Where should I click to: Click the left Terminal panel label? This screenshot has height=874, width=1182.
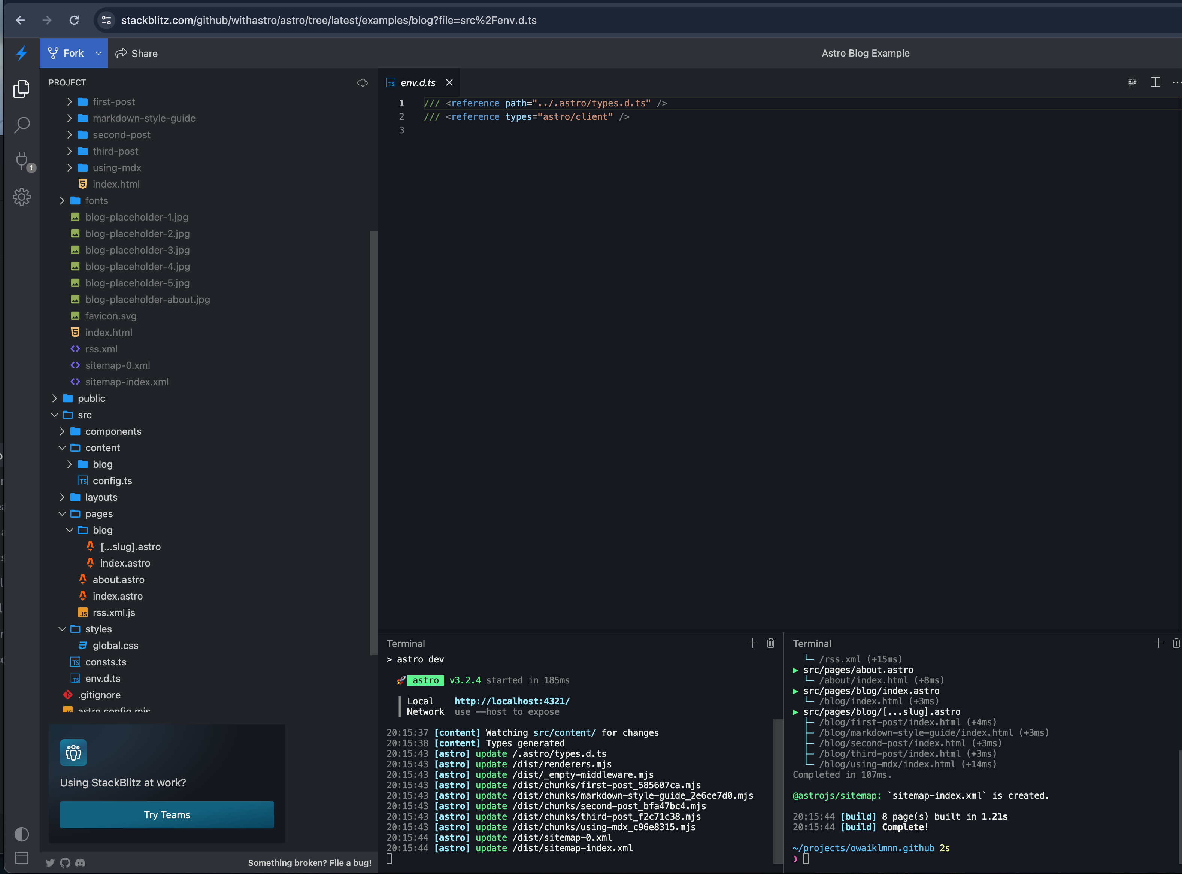tap(406, 643)
